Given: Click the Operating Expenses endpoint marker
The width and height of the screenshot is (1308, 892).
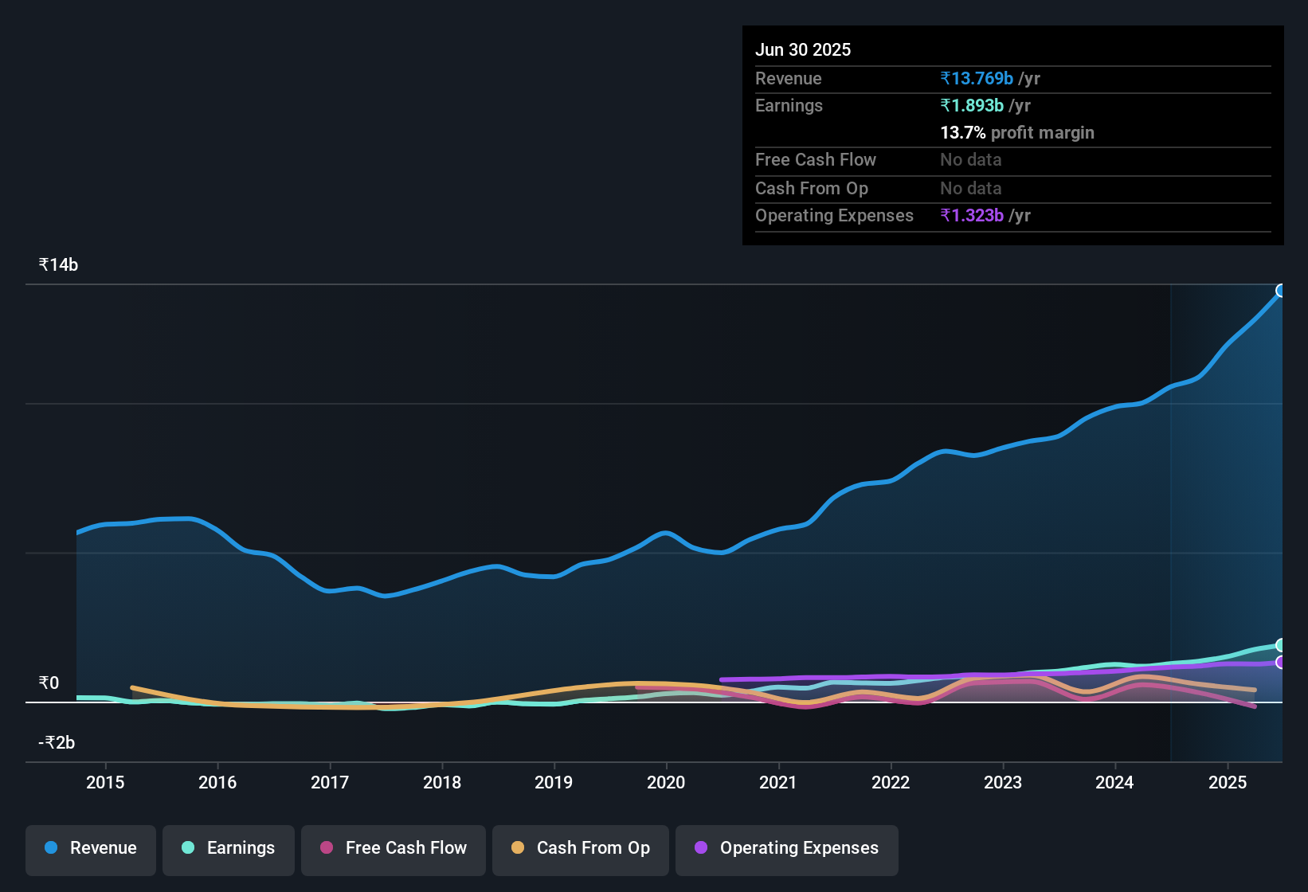Looking at the screenshot, I should pyautogui.click(x=1281, y=663).
